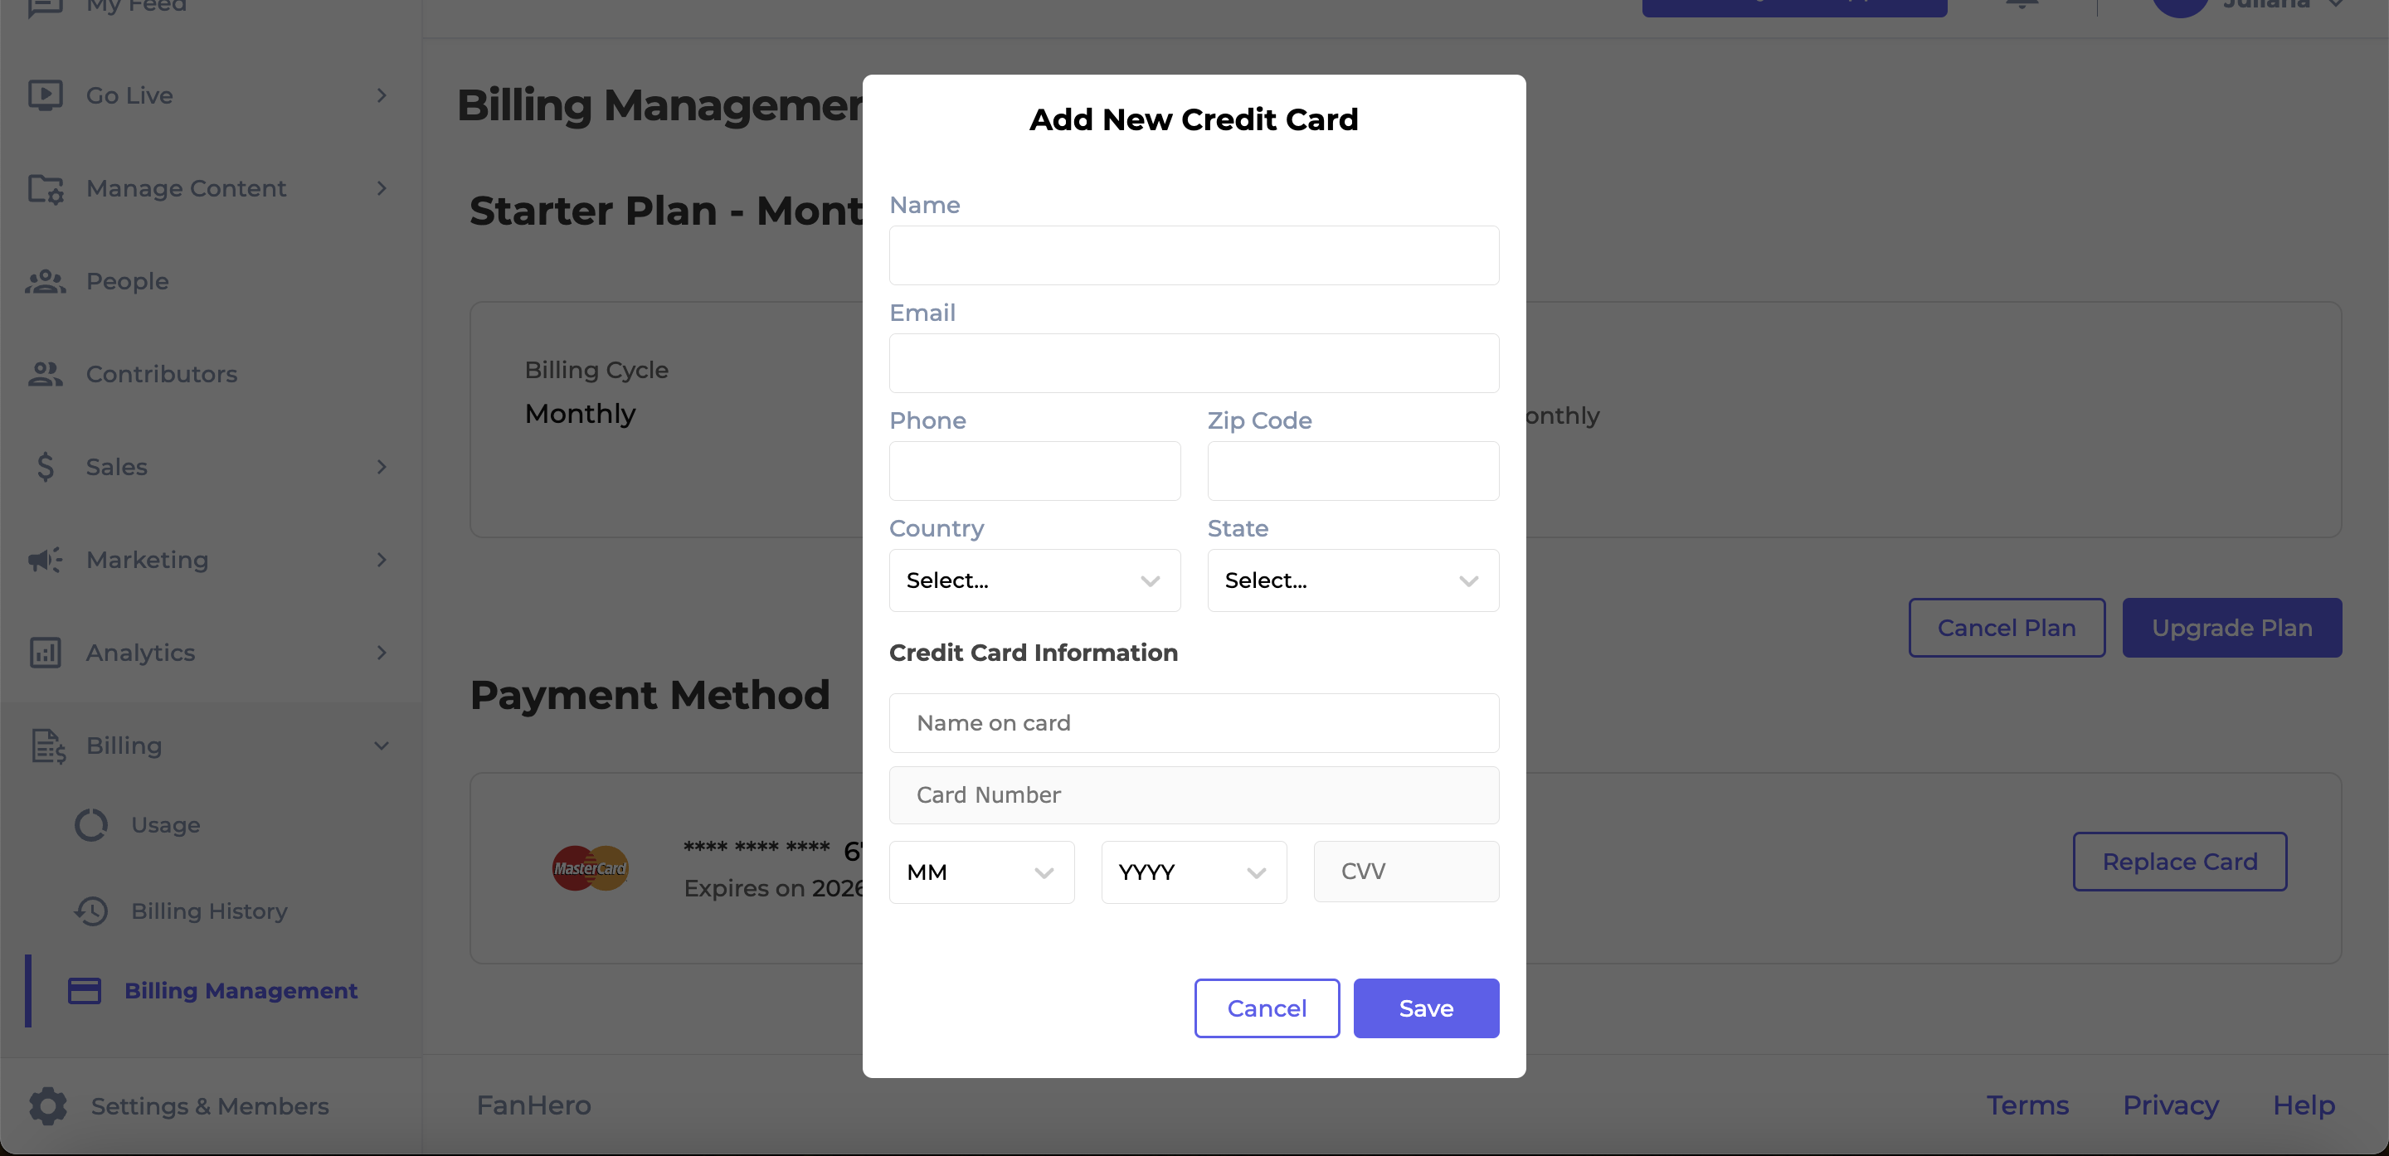The image size is (2389, 1156).
Task: Click the Save button to submit
Action: click(x=1426, y=1008)
